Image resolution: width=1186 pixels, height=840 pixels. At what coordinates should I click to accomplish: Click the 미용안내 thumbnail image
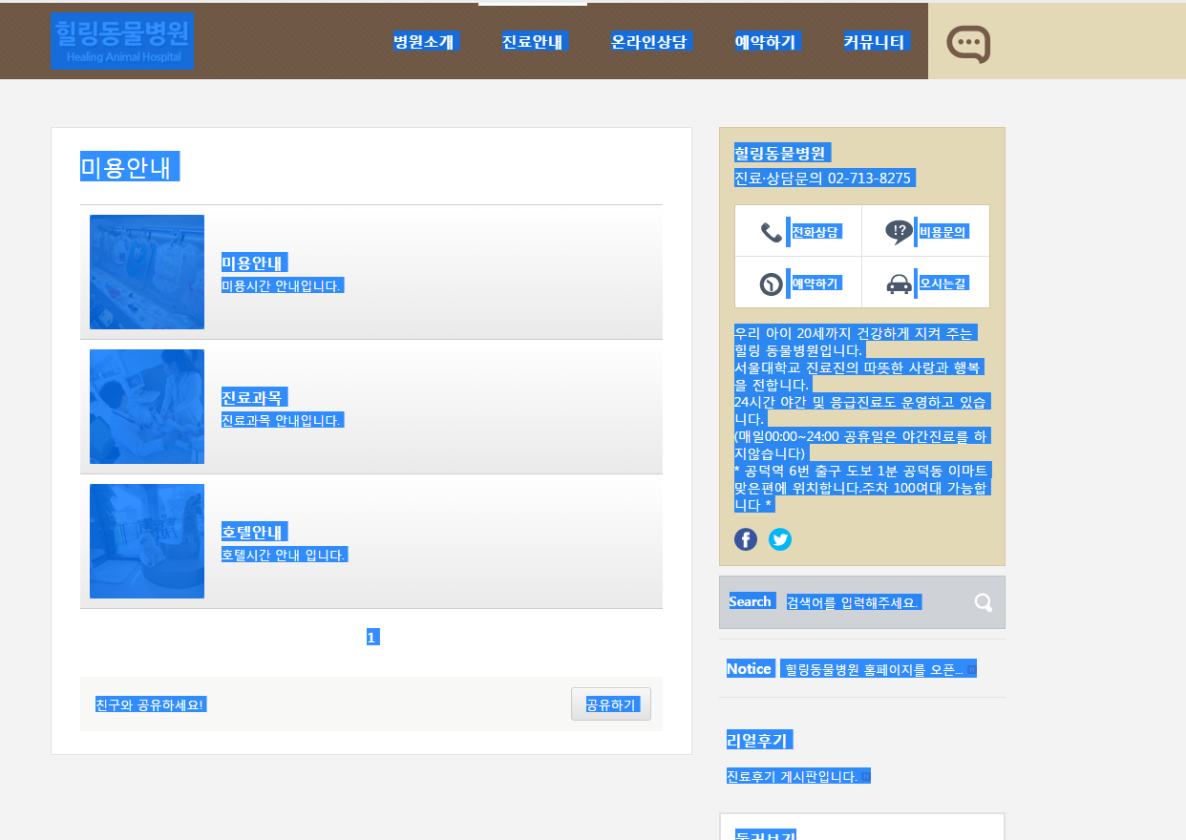[147, 272]
